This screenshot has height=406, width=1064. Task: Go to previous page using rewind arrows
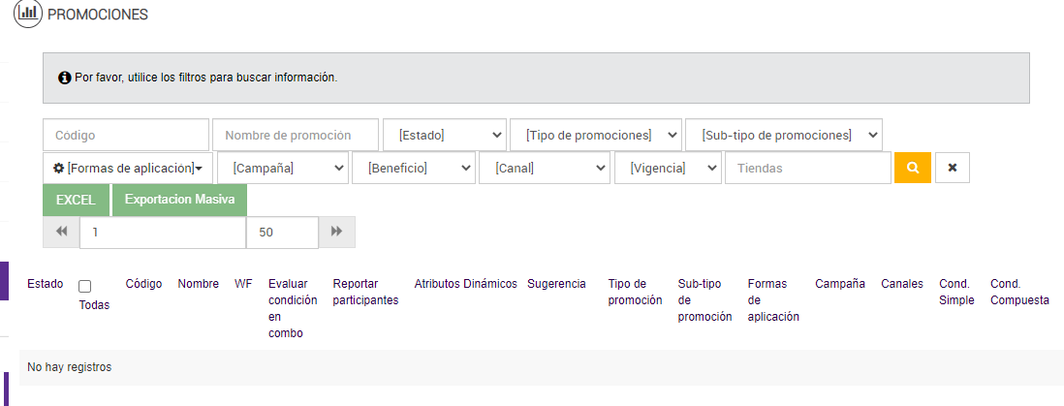pos(61,232)
